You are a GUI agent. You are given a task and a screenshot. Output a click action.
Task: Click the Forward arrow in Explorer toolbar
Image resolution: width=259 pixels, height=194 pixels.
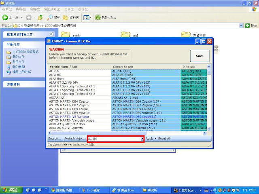coord(29,17)
